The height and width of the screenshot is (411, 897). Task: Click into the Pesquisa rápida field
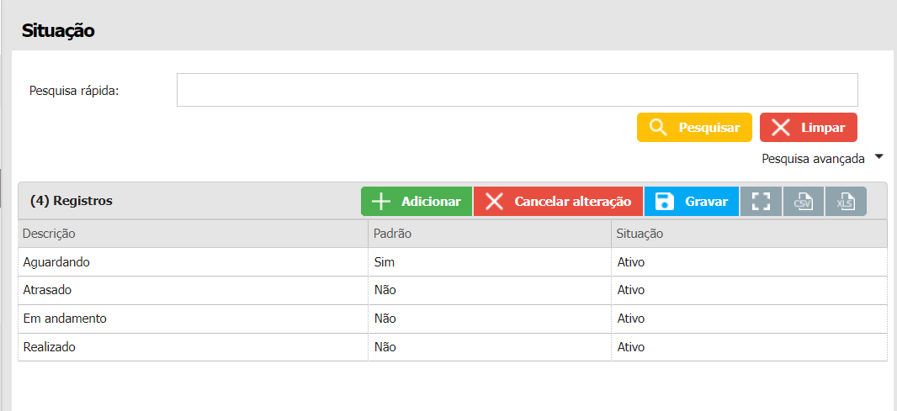click(517, 90)
